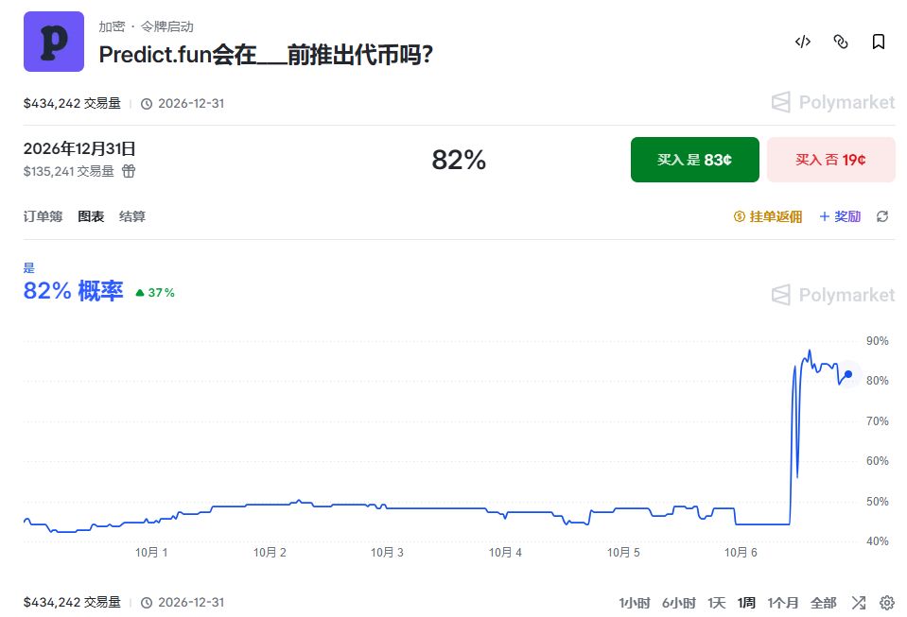
Task: Click the 80% y-axis label
Action: tap(877, 381)
